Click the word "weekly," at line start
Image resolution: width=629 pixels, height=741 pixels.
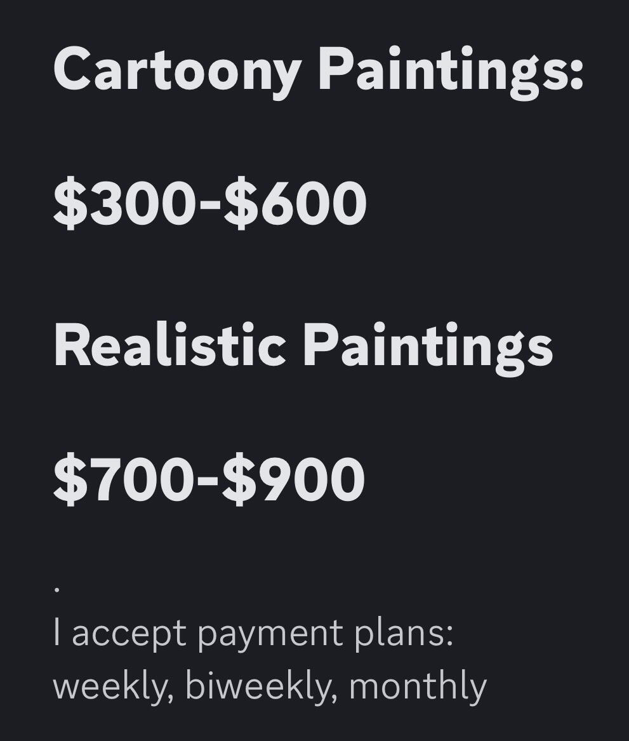(113, 686)
